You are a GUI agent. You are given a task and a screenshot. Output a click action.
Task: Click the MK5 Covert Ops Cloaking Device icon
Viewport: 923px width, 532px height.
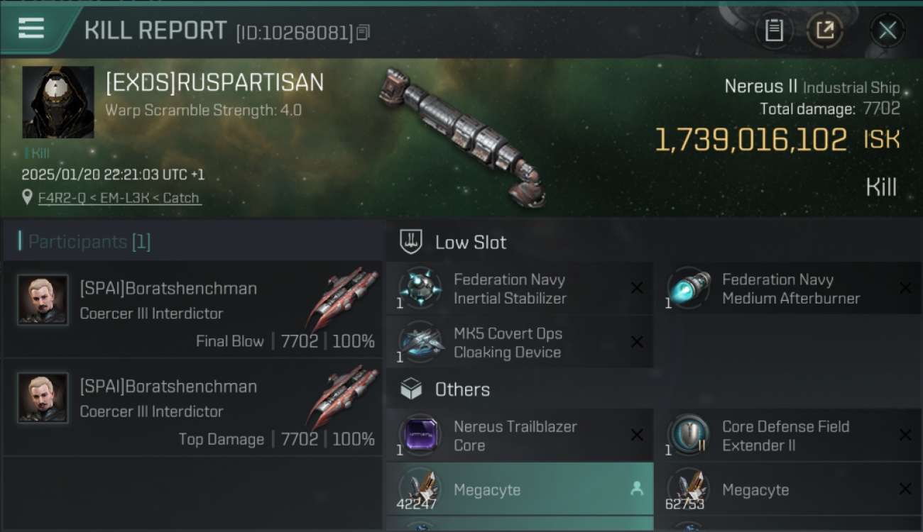click(x=420, y=343)
